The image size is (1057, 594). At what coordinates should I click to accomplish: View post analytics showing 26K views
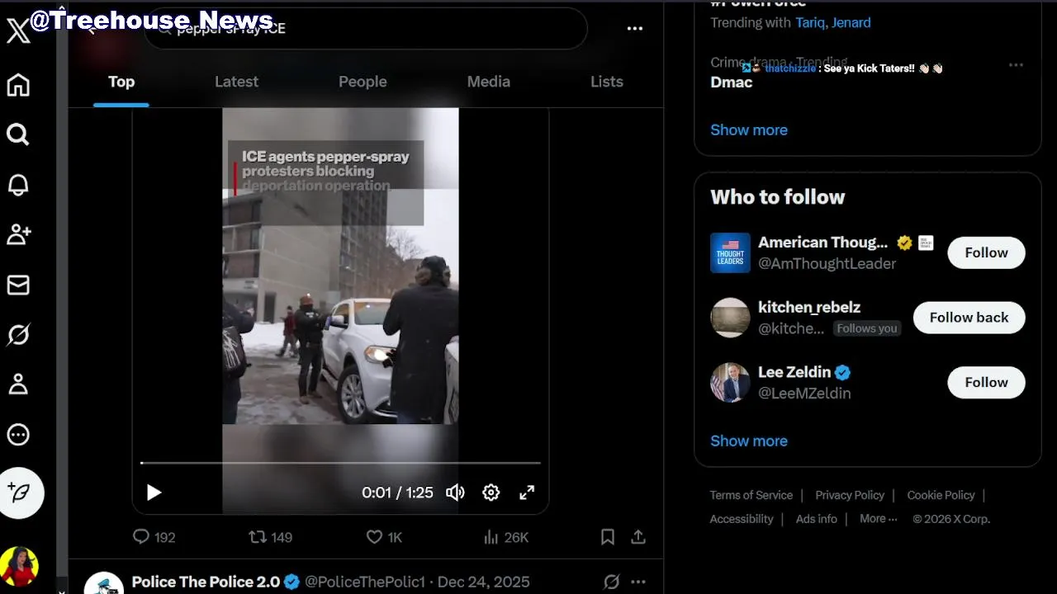[505, 537]
